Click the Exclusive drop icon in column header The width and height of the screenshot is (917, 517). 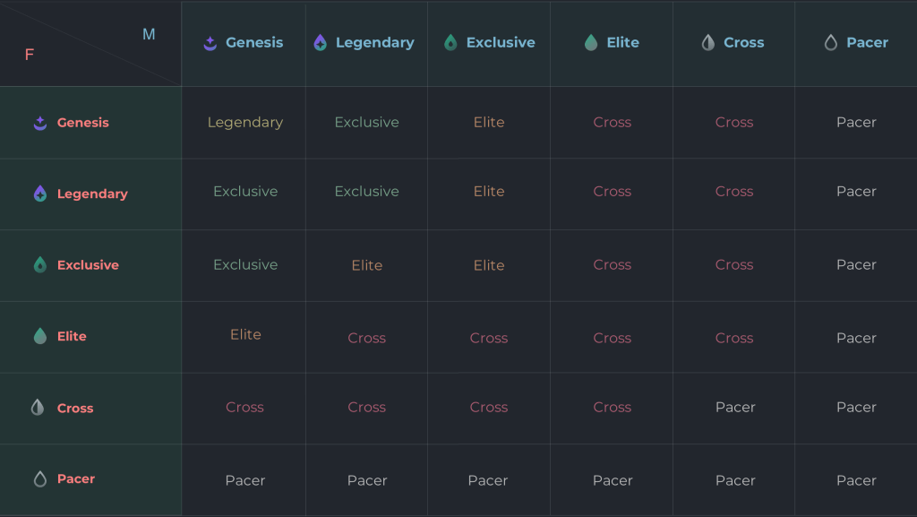coord(450,42)
